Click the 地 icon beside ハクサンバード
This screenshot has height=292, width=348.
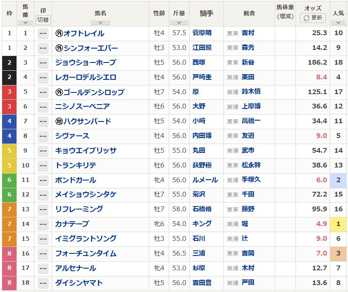pyautogui.click(x=59, y=121)
